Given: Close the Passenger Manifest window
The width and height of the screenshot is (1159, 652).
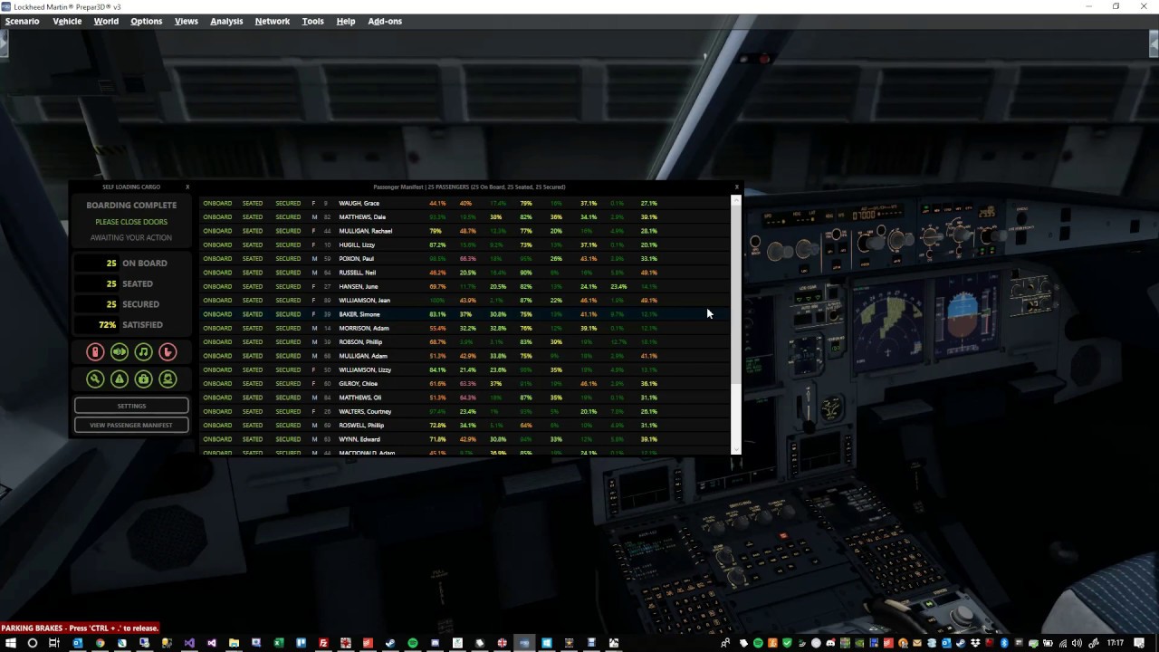Looking at the screenshot, I should 736,187.
